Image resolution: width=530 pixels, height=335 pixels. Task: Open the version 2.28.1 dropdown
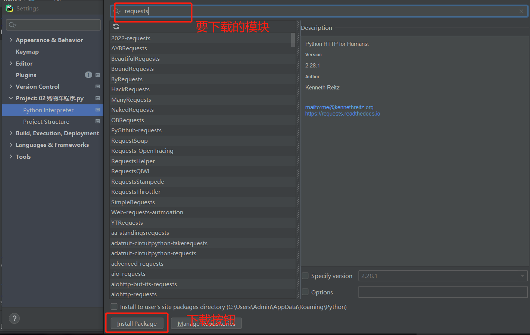[x=443, y=276]
